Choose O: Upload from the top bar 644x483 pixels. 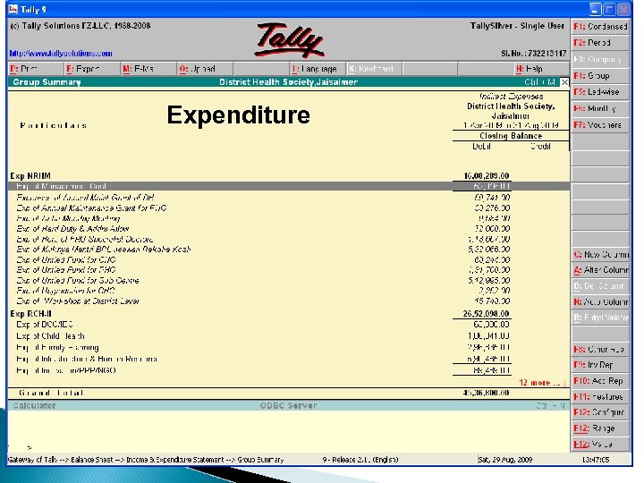click(x=205, y=69)
